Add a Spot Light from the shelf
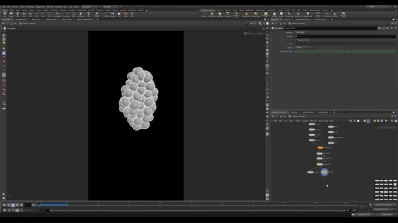The height and width of the screenshot is (223, 398). tap(220, 14)
